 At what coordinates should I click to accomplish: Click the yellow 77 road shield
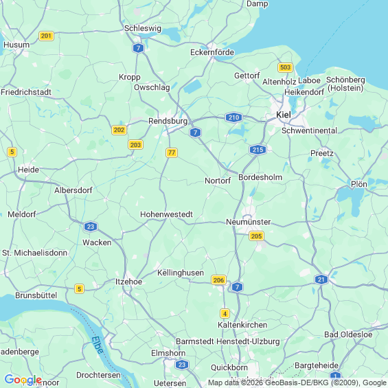click(x=172, y=152)
